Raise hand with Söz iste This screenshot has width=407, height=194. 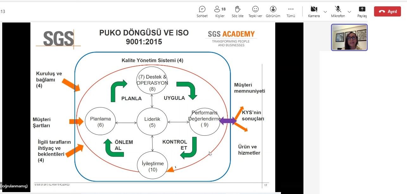click(238, 12)
